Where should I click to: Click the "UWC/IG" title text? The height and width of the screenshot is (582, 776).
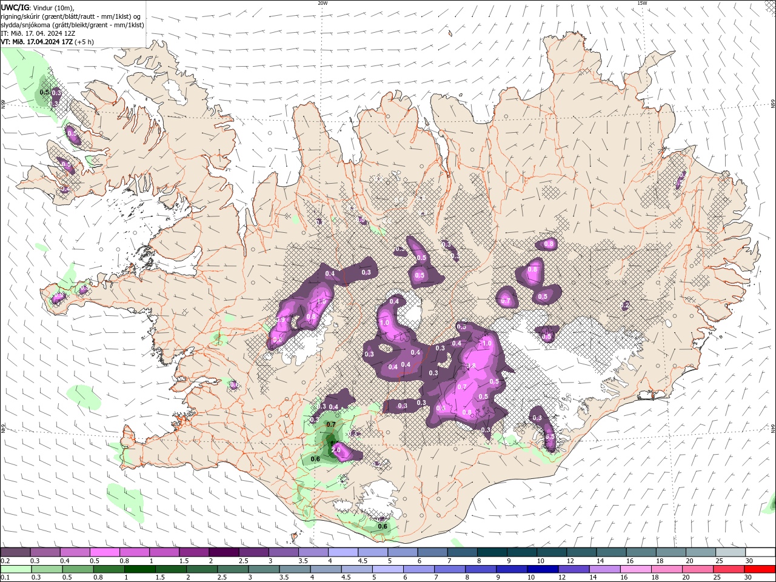point(15,7)
